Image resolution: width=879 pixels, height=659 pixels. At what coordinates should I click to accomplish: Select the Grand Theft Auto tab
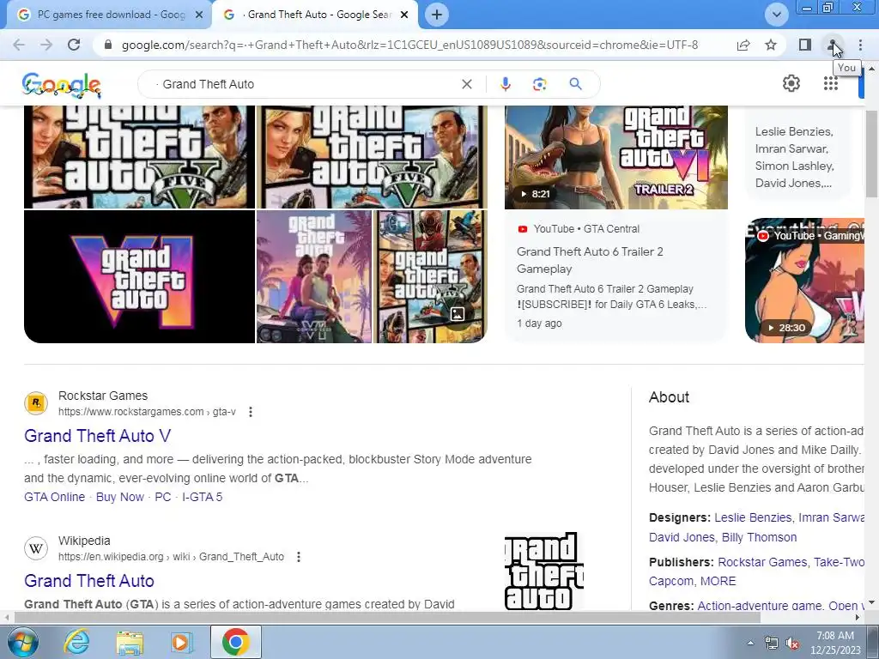click(x=314, y=15)
